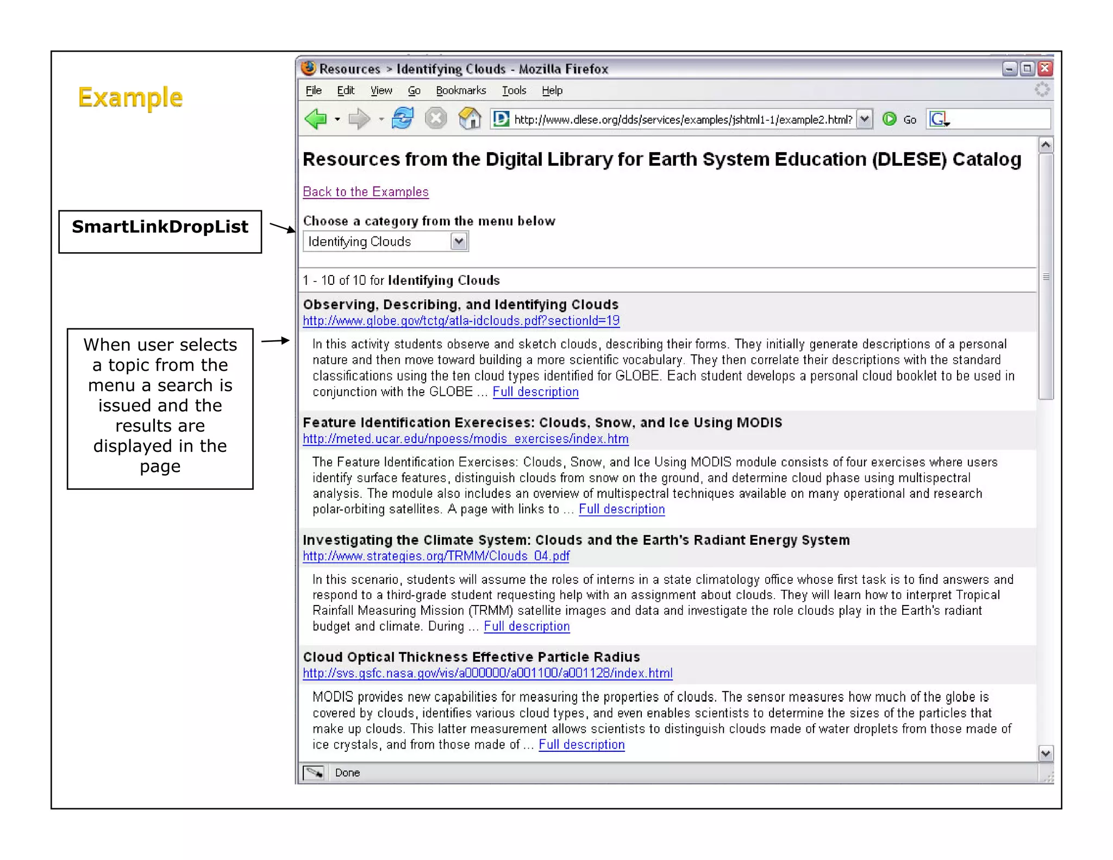Reload the page with refresh icon
The height and width of the screenshot is (860, 1113).
(403, 118)
